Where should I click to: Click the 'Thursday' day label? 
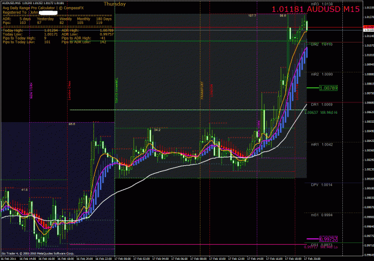tap(114, 4)
